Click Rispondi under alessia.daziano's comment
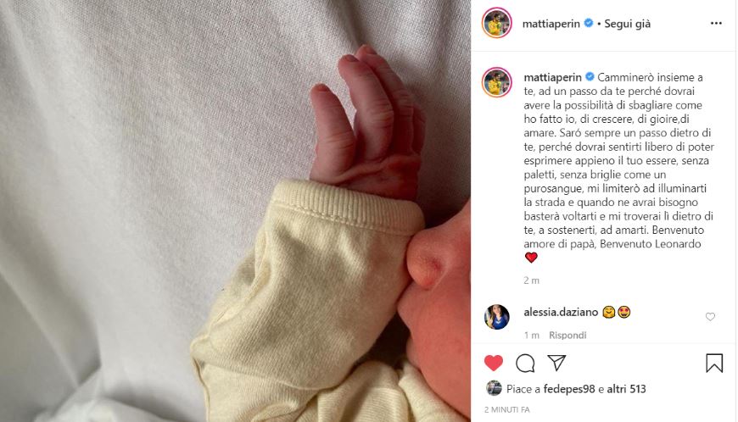Screen dimensions: 738x422 567,335
